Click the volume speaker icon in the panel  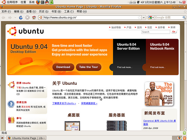pos(142,2)
